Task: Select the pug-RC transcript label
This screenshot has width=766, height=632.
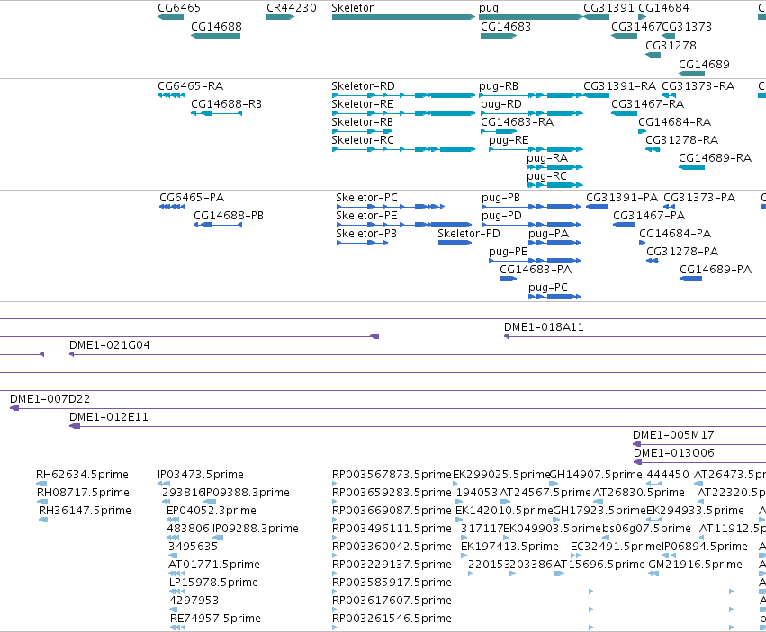Action: [x=546, y=177]
